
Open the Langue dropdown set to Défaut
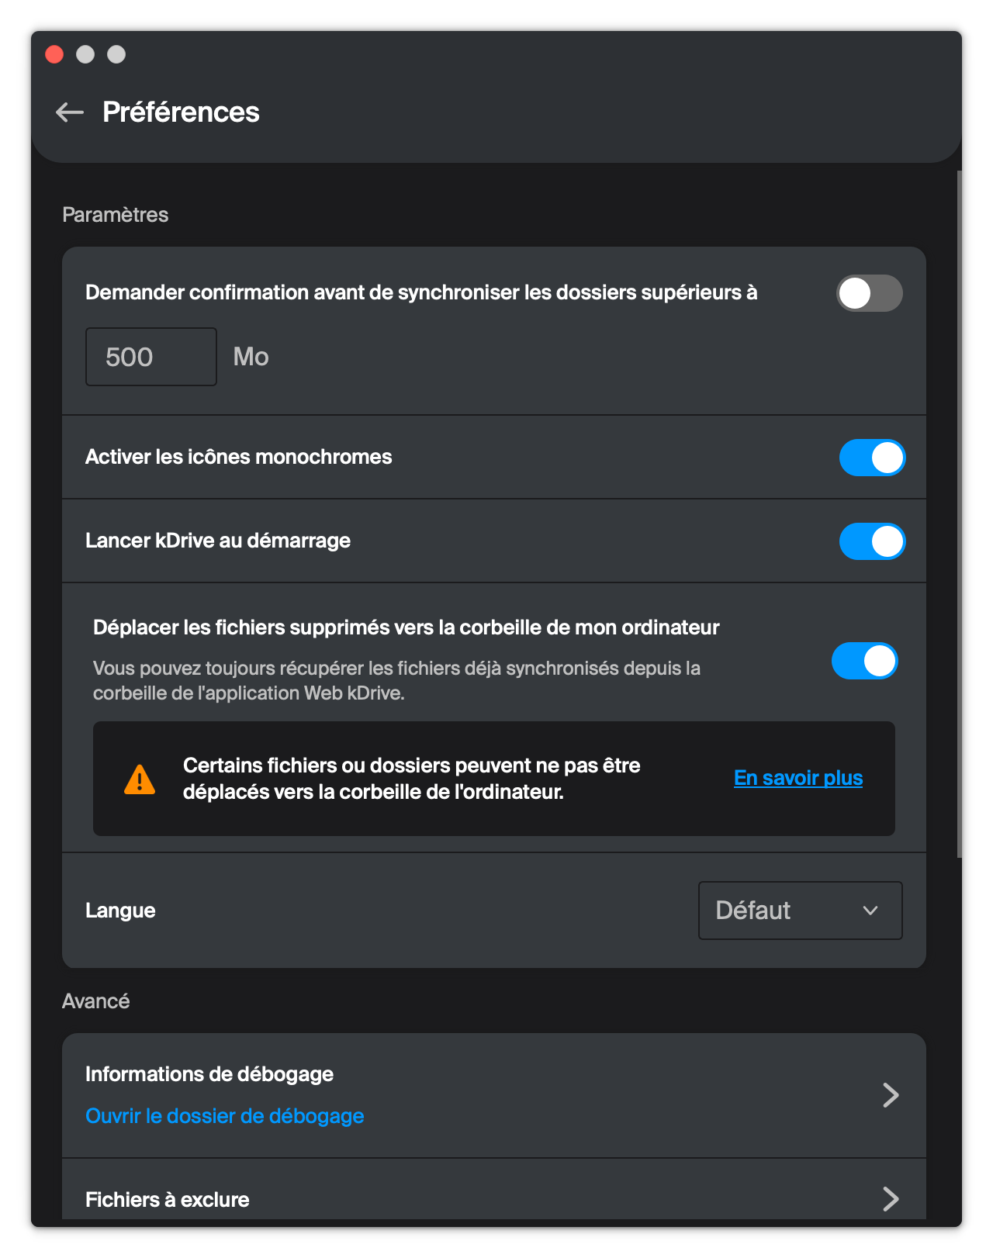pyautogui.click(x=800, y=911)
